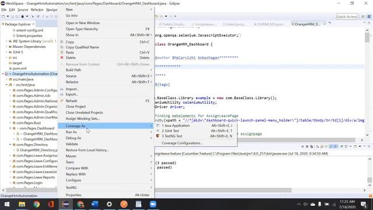Open the Refactor menu in menu bar
The height and width of the screenshot is (210, 373).
coord(37,10)
